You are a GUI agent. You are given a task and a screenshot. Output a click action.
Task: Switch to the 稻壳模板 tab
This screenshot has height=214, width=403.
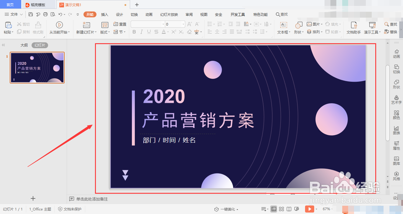coord(38,4)
